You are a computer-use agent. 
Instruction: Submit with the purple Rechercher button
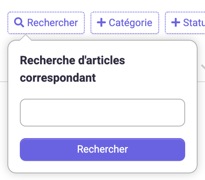tap(102, 149)
